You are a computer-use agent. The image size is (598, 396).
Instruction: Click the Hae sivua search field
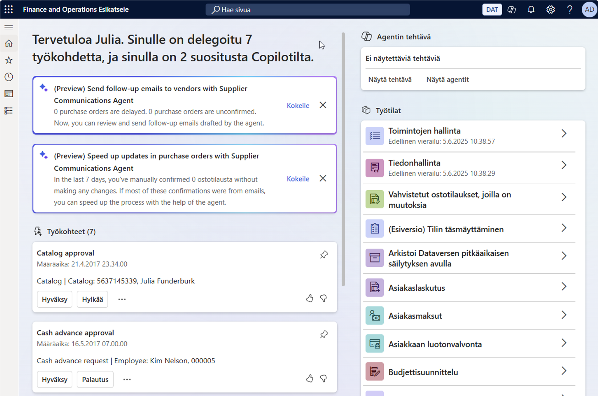click(x=308, y=10)
